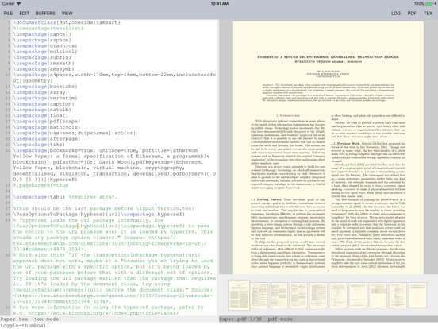Open the BUFFERS menu
The image size is (438, 329).
tap(45, 14)
